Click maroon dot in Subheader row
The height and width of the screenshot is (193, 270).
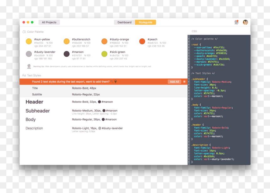click(x=104, y=111)
